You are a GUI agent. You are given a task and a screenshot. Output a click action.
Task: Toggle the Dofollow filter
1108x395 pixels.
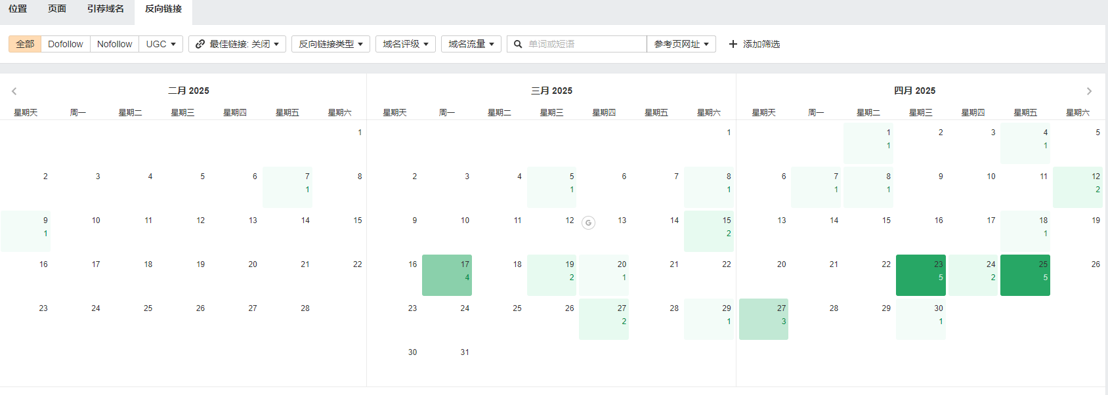click(x=66, y=44)
